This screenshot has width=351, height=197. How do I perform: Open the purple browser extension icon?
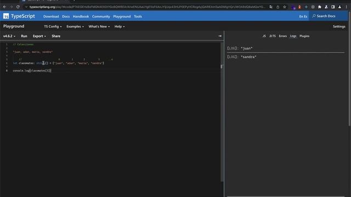pyautogui.click(x=293, y=7)
